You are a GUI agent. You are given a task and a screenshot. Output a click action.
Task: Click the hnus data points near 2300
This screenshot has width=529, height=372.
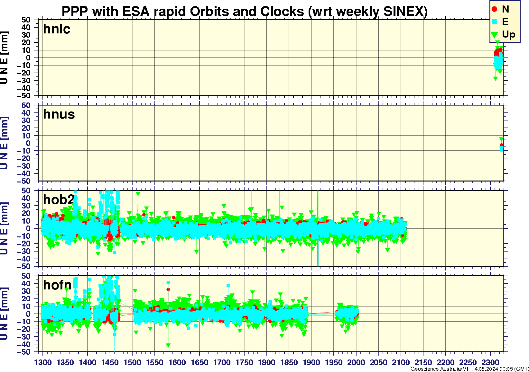click(x=502, y=145)
